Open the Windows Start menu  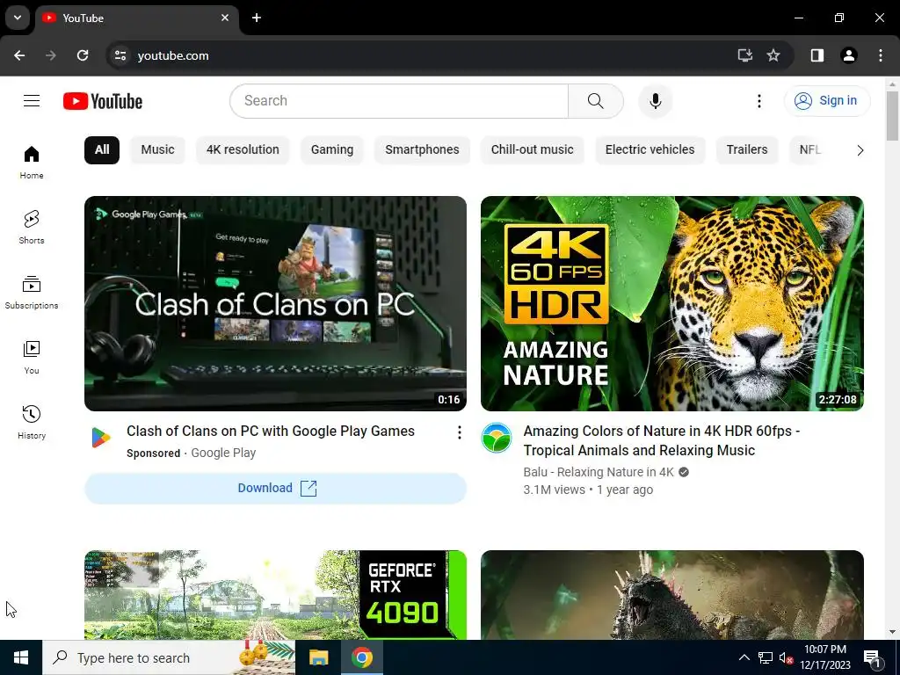tap(21, 657)
